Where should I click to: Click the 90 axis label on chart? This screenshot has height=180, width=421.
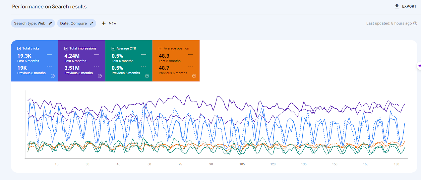coord(211,164)
